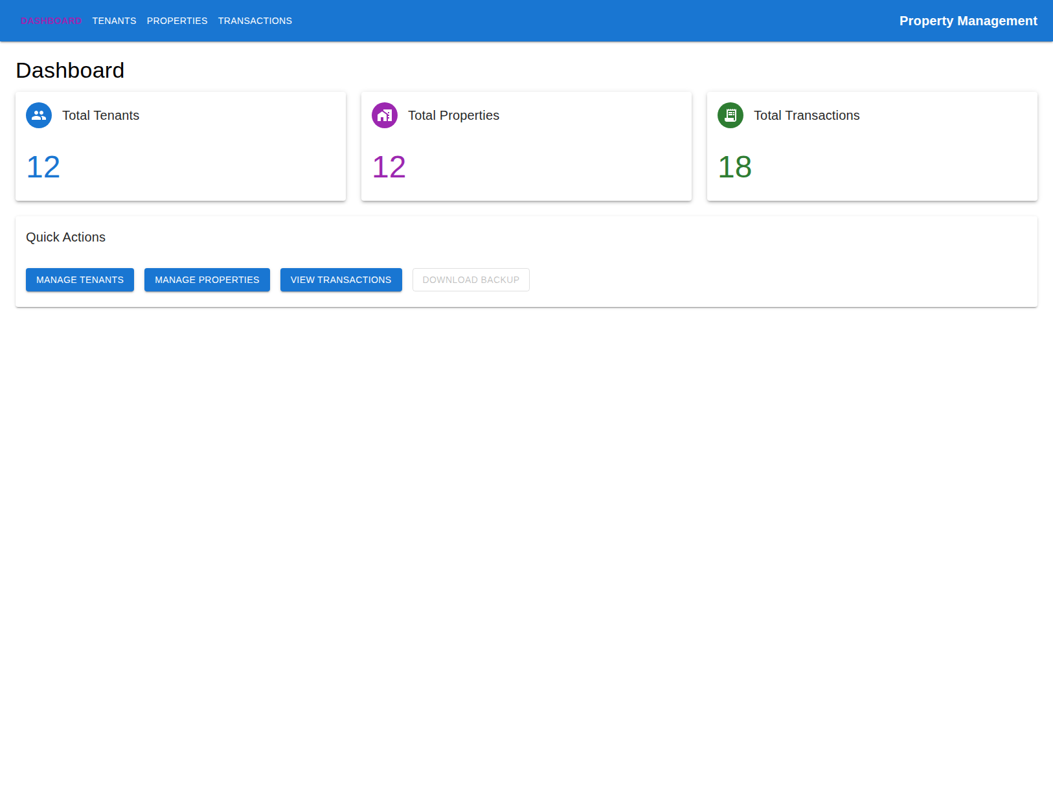Image resolution: width=1053 pixels, height=792 pixels.
Task: Open the Transactions section from the navbar
Action: 255,21
